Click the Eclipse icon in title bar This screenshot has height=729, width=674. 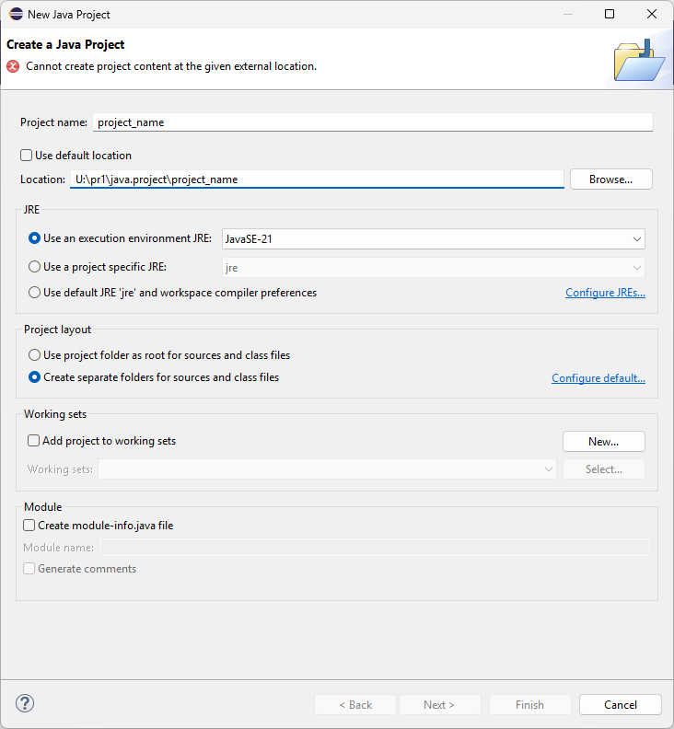15,14
